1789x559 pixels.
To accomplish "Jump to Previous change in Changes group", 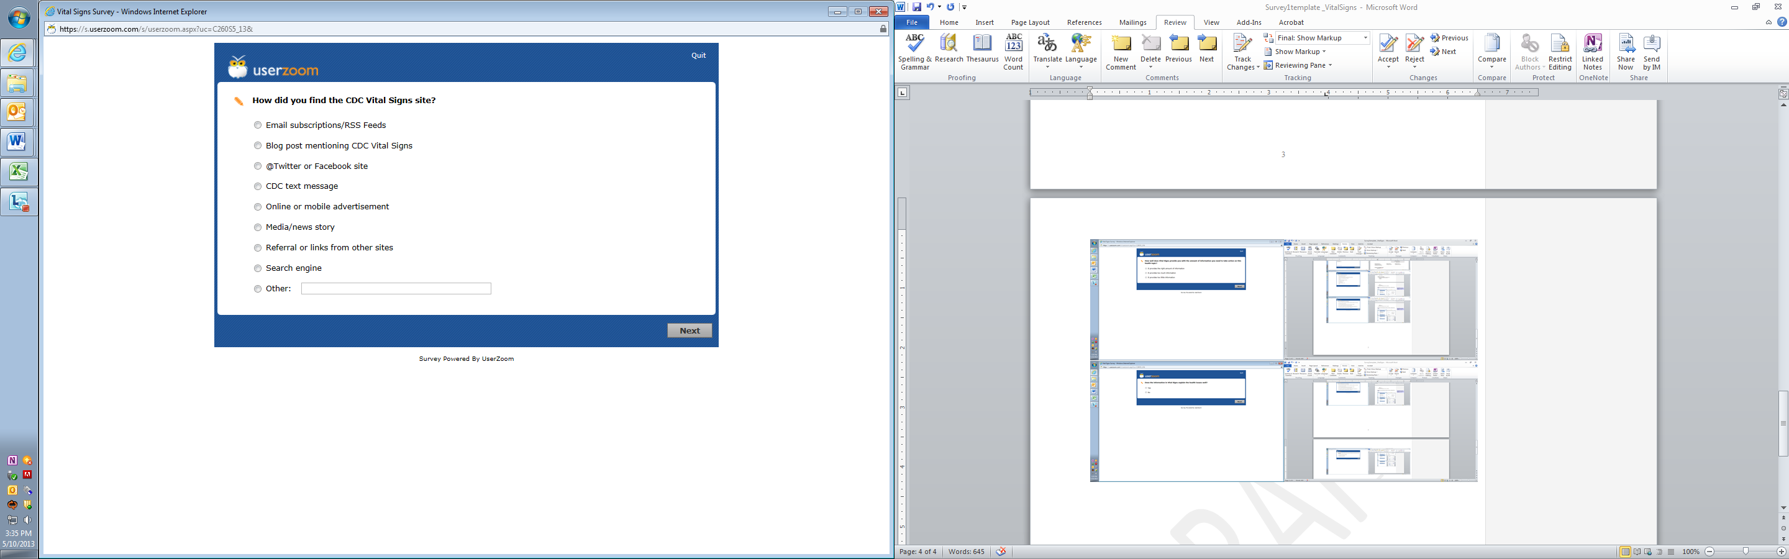I will point(1449,38).
